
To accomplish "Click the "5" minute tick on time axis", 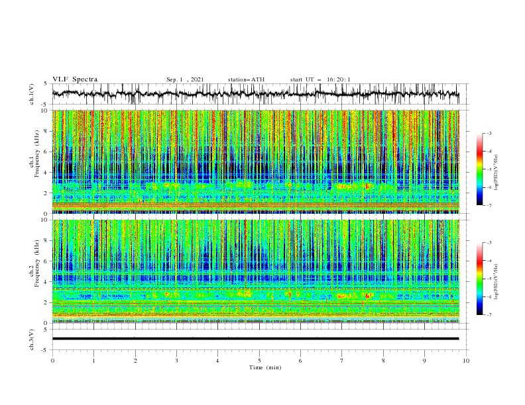I will (259, 361).
